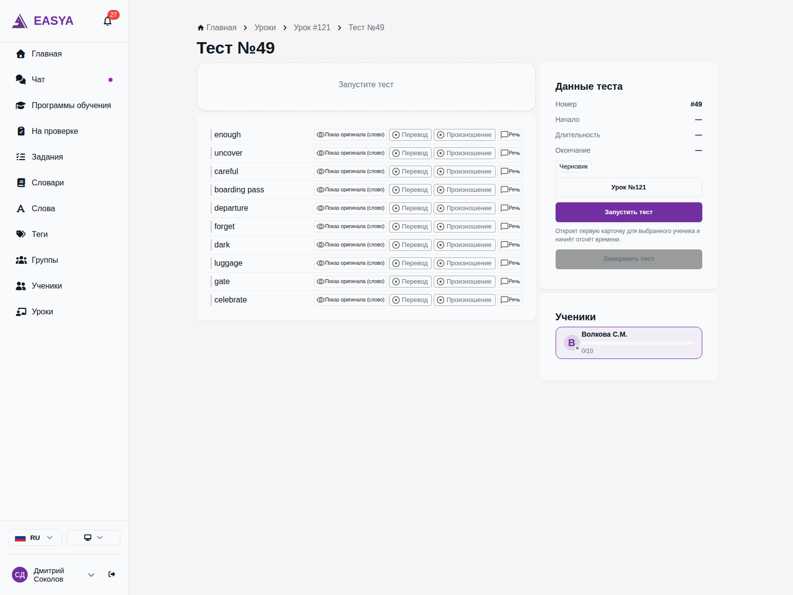The height and width of the screenshot is (595, 793).
Task: Open notifications bell with 27 badge
Action: tap(108, 21)
